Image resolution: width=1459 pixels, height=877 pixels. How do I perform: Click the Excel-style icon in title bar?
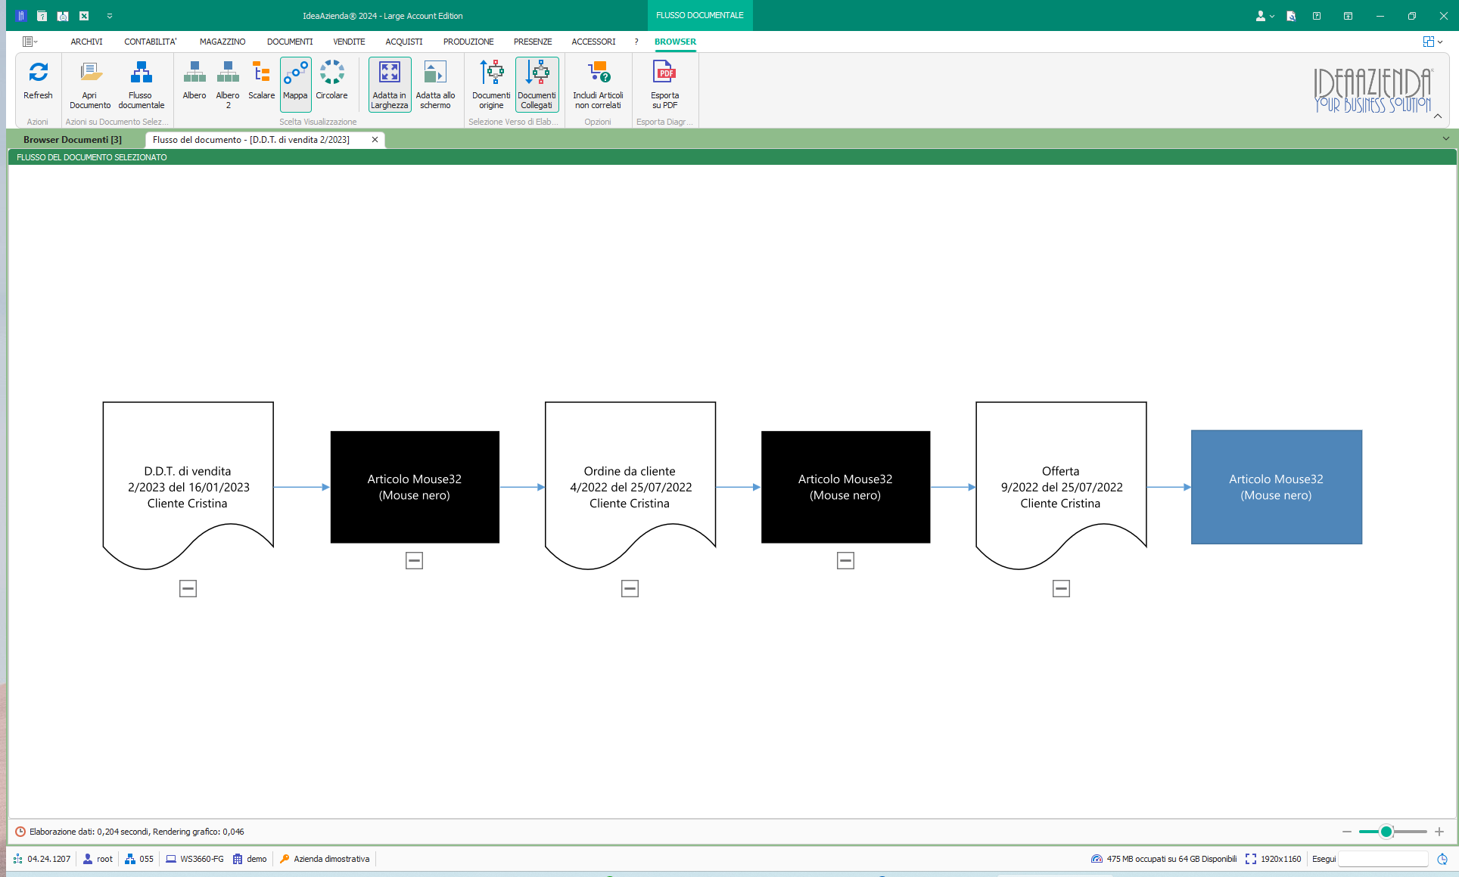[x=84, y=16]
